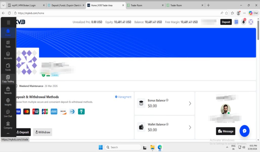
Task: Click taskbar Search box
Action: (x=123, y=147)
